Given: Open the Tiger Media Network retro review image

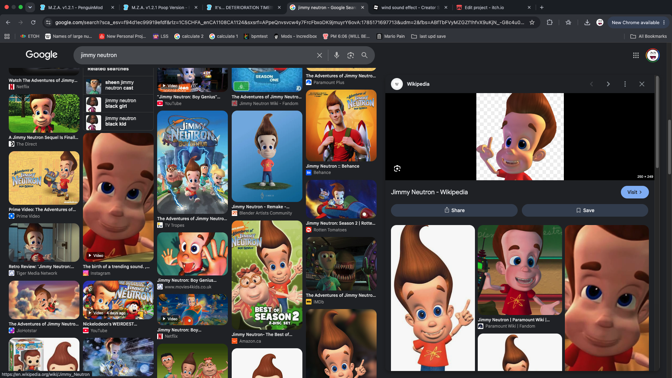Looking at the screenshot, I should (x=44, y=243).
